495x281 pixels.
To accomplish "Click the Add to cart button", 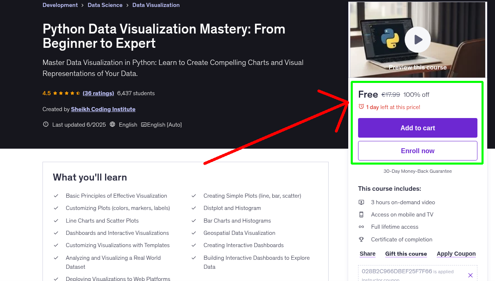I will click(417, 128).
